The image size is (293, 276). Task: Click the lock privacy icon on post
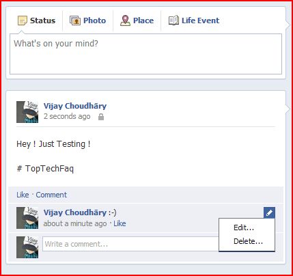101,117
